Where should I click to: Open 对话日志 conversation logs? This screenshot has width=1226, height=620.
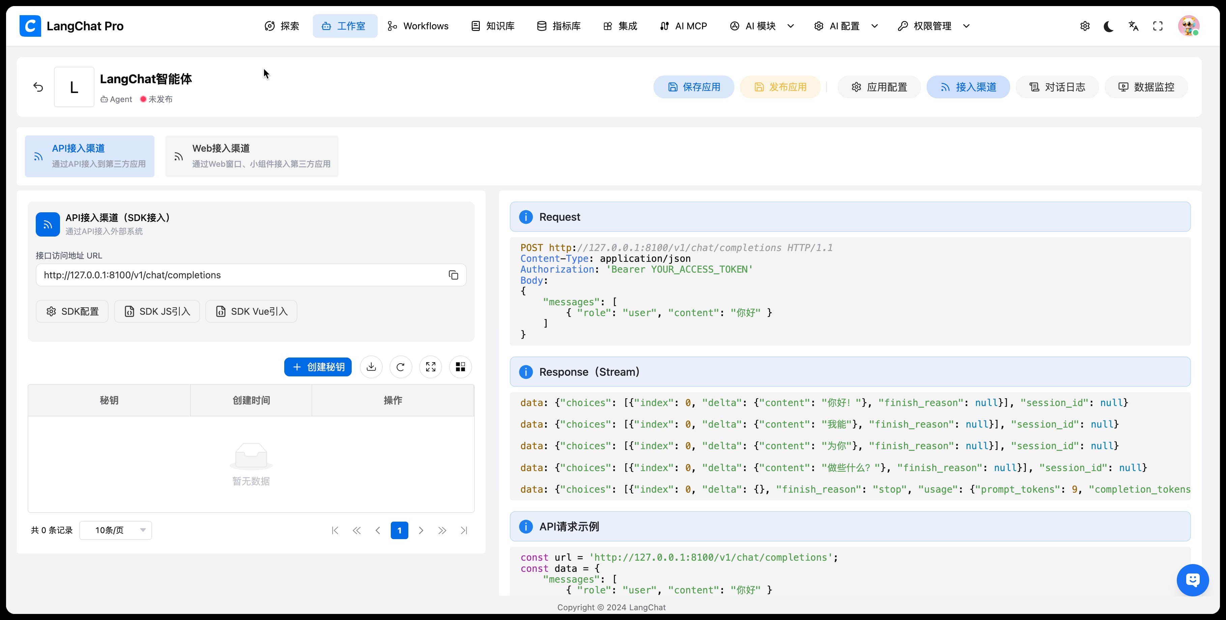tap(1057, 87)
